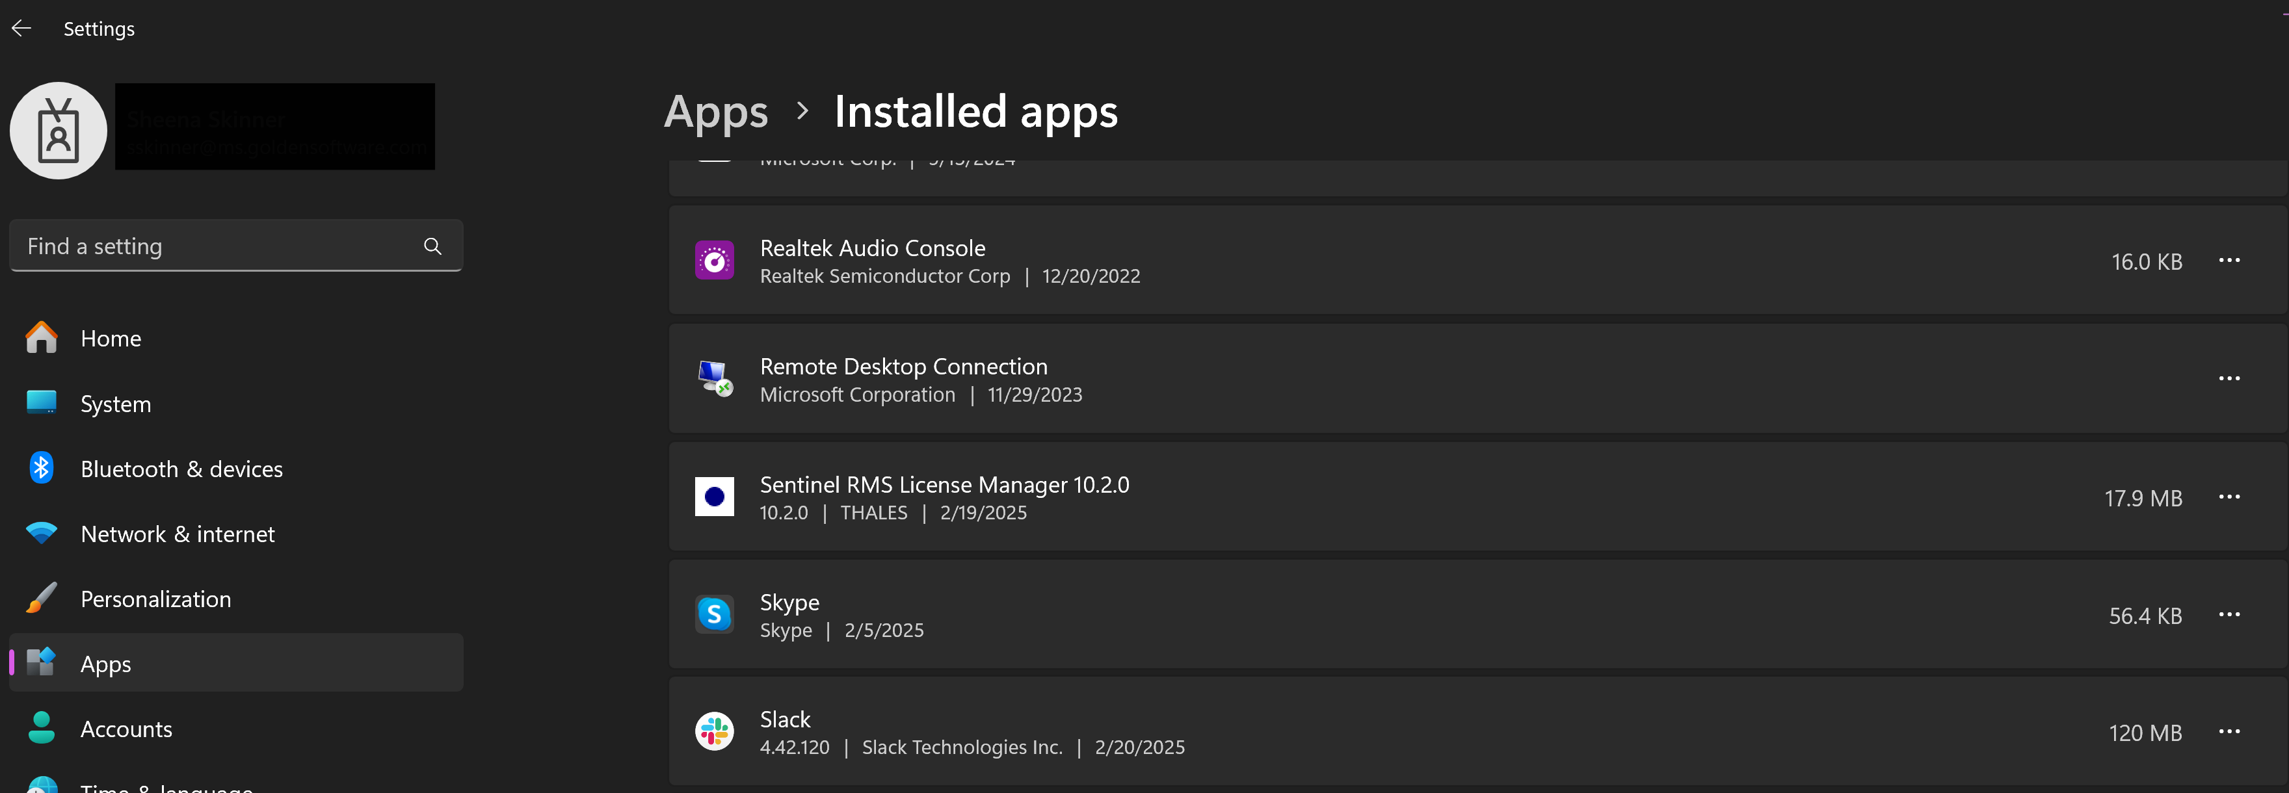Click the Network wifi icon
The height and width of the screenshot is (793, 2289).
[x=42, y=533]
